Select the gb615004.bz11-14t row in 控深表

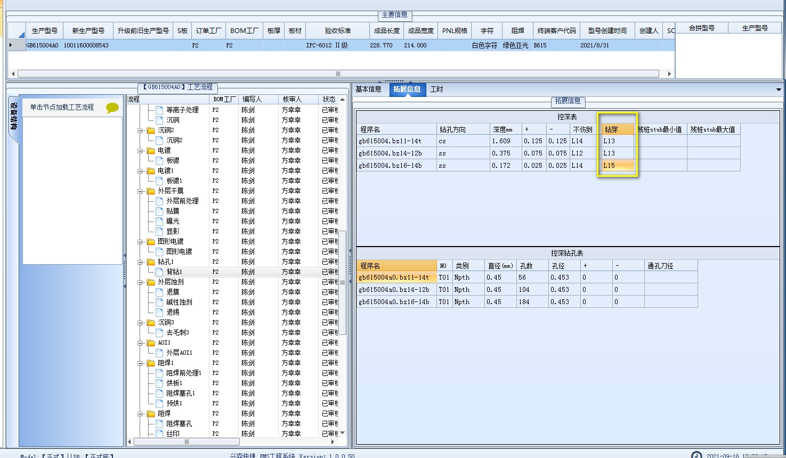pyautogui.click(x=549, y=141)
